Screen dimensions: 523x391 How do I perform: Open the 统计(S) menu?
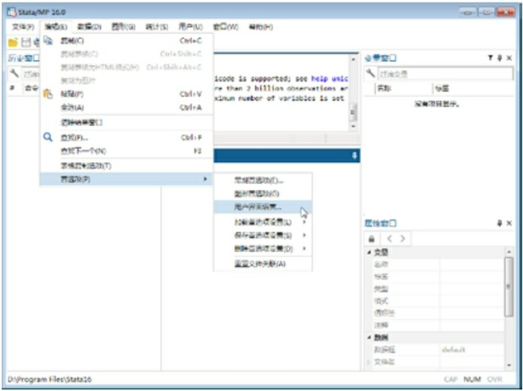(156, 27)
